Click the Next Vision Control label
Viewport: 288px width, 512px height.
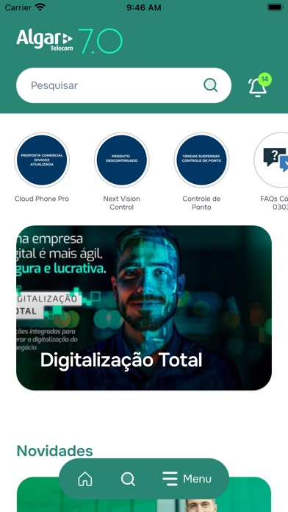point(122,203)
